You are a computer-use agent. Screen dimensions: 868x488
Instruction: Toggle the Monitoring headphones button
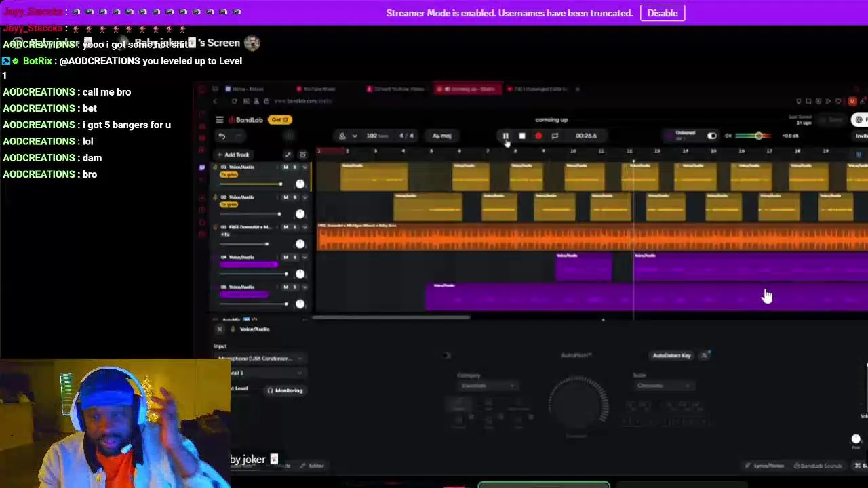(x=285, y=390)
